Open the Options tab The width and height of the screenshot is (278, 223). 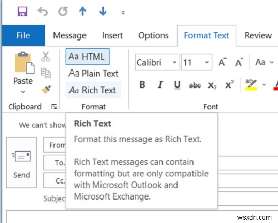pyautogui.click(x=153, y=36)
